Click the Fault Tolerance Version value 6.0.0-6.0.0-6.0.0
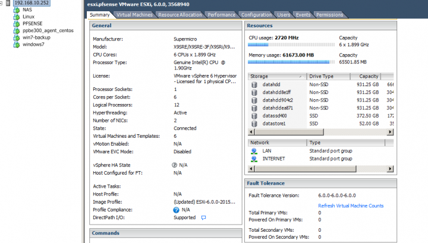This screenshot has height=243, width=428. [x=337, y=195]
